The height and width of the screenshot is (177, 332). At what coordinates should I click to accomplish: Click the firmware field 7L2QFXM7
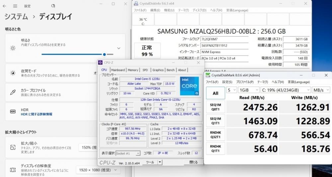(x=224, y=39)
